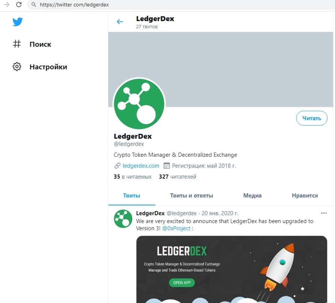Click the back arrow beside LedgerDex
The image size is (335, 303).
pos(120,22)
